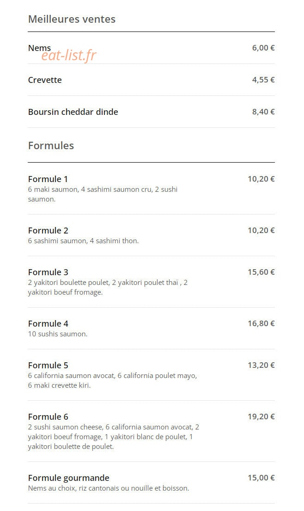The width and height of the screenshot is (304, 511).
Task: Select the Crevette item
Action: (151, 80)
